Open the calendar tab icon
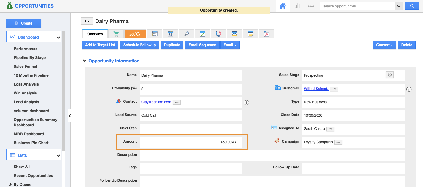423x187 pixels. 170,34
